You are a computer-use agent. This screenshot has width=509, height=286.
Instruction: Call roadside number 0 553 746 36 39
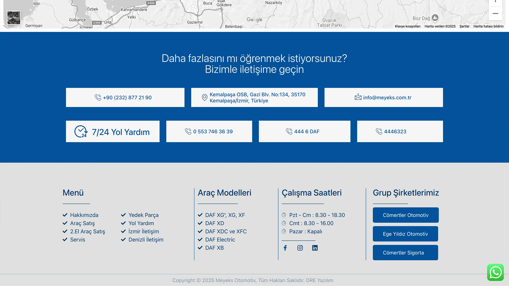(213, 131)
